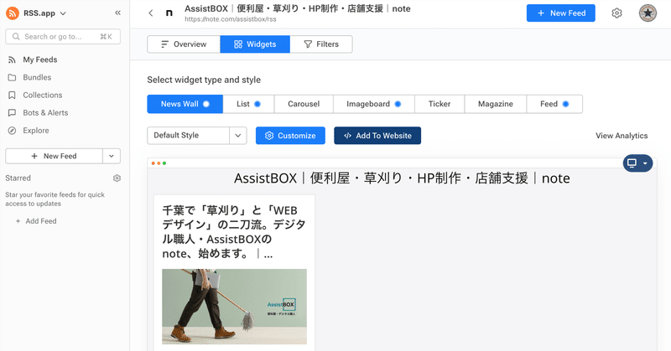Click the Bundles folder icon

tap(12, 77)
